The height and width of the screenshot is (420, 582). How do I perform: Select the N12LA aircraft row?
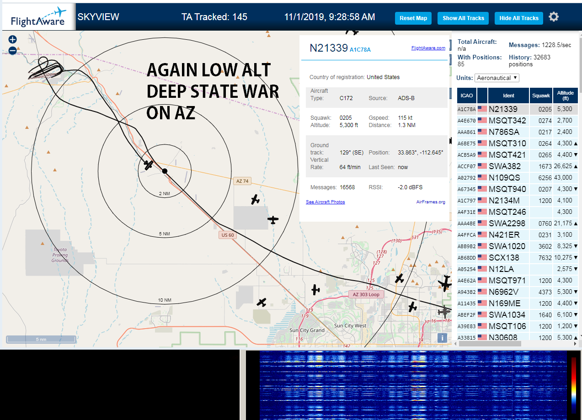(x=518, y=269)
